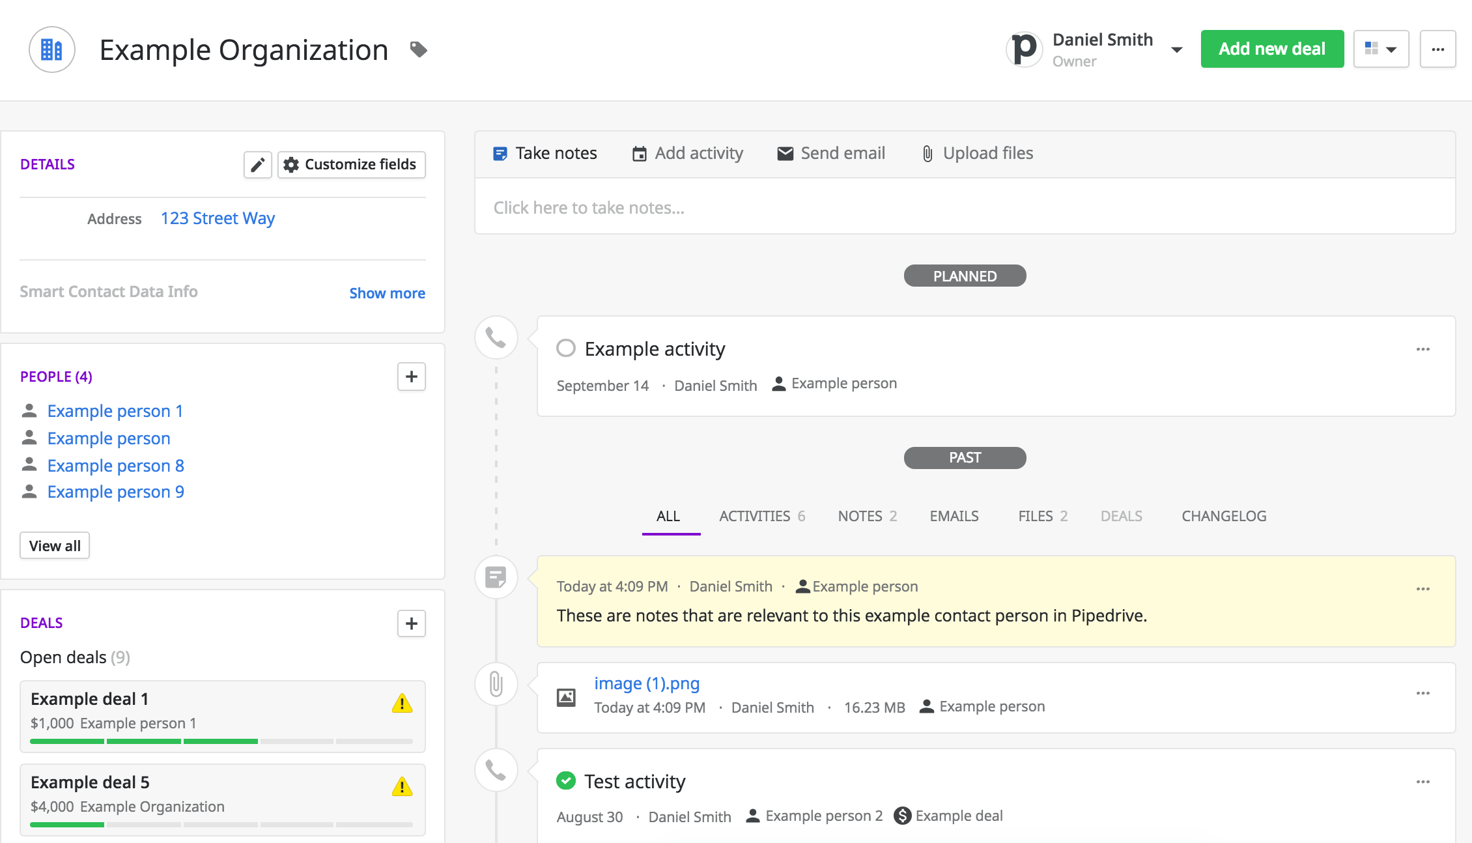Click the Add activity calendar icon
The width and height of the screenshot is (1472, 843).
tap(640, 154)
